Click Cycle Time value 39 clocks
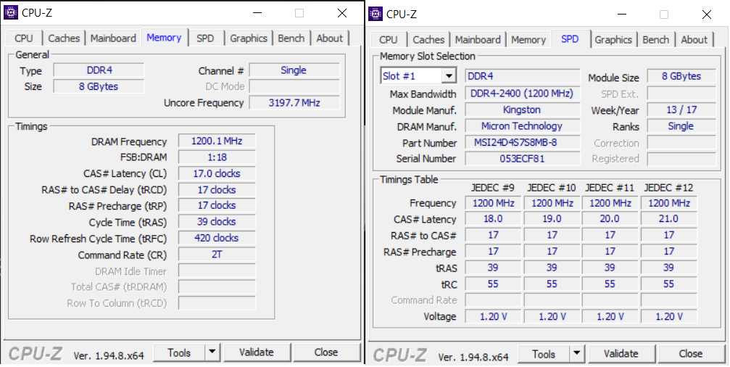730x367 pixels. (217, 222)
